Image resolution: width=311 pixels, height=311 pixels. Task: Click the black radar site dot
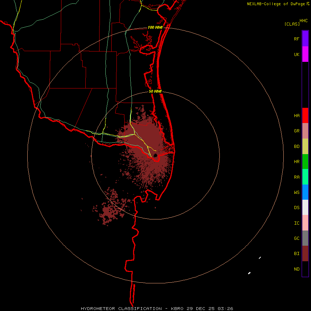[155, 155]
